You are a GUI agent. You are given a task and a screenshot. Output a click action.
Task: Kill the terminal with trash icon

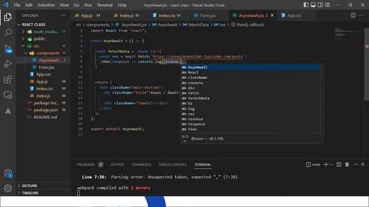pos(347,164)
